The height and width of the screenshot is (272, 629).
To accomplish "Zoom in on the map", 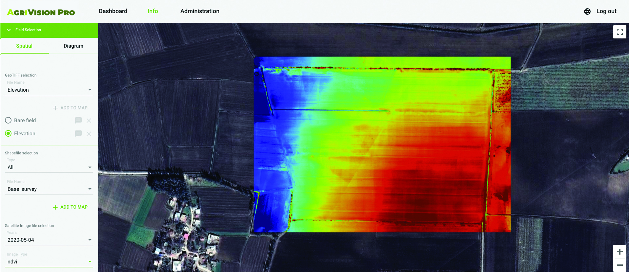I will [x=619, y=252].
